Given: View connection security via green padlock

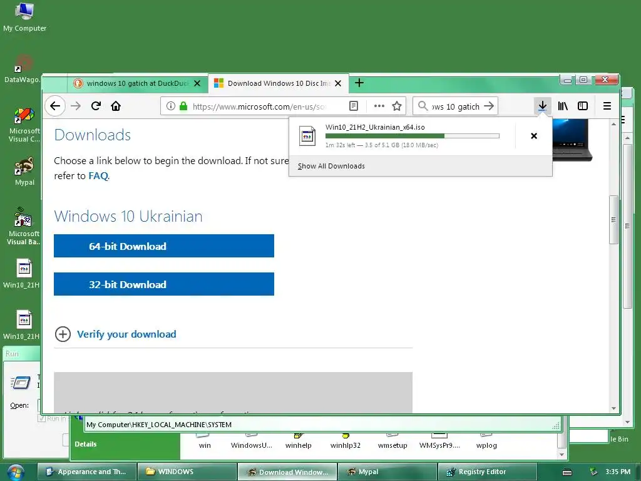Looking at the screenshot, I should click(x=183, y=106).
